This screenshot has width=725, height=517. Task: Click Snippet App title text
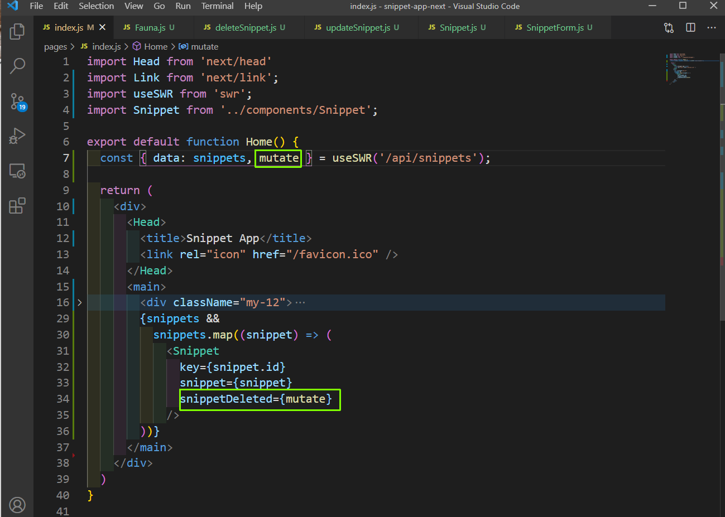223,238
